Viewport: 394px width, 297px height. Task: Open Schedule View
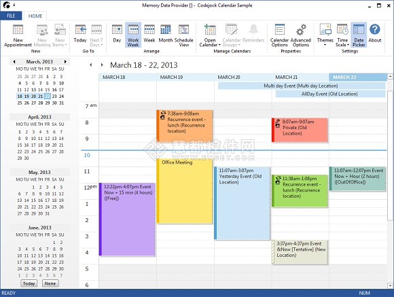coord(183,35)
